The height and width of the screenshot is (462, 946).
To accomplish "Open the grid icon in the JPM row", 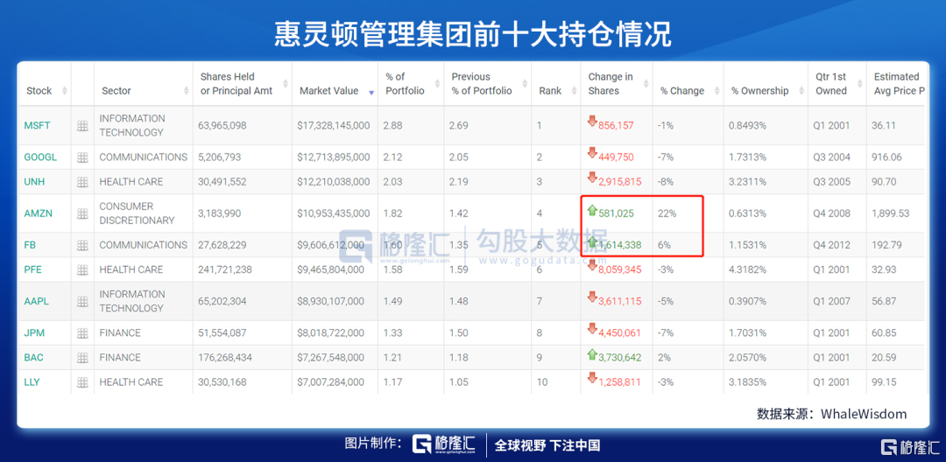I will (x=82, y=333).
